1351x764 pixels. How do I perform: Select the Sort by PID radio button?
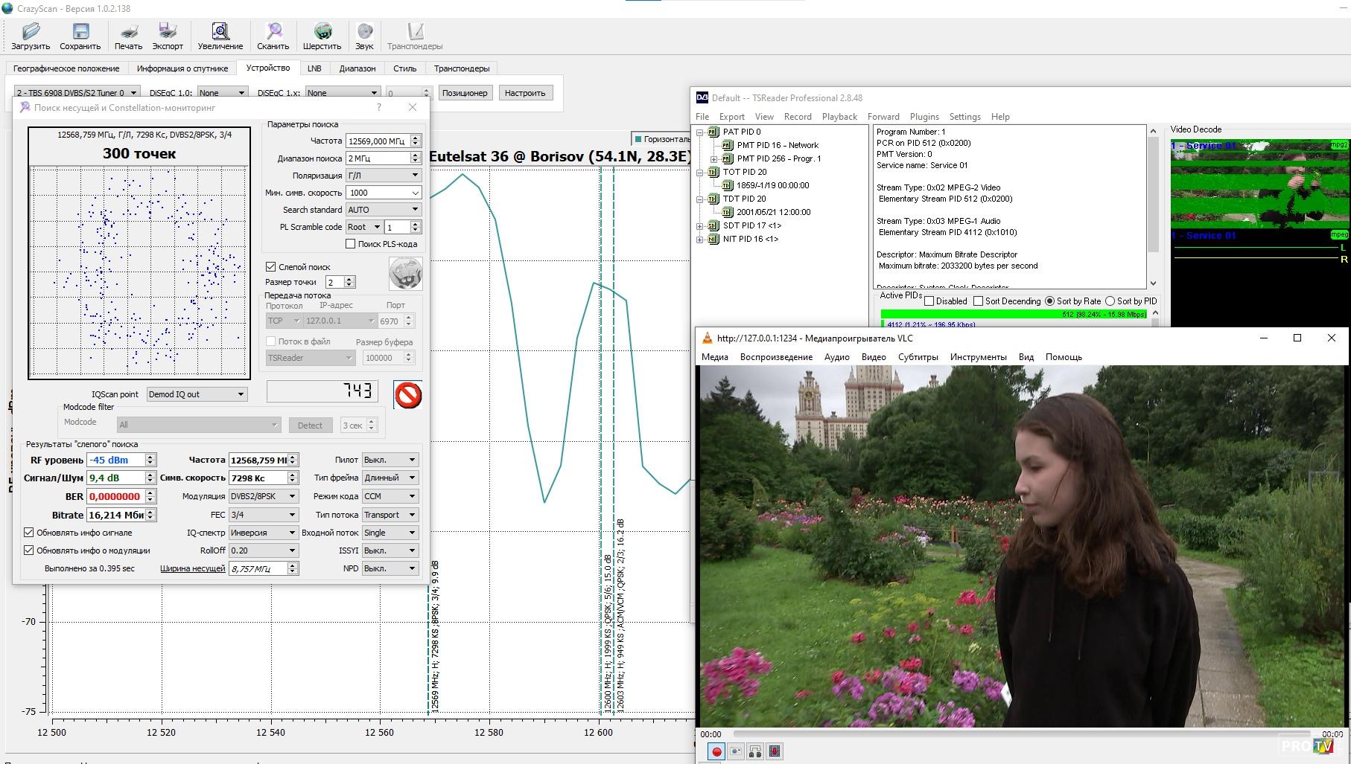tap(1110, 301)
